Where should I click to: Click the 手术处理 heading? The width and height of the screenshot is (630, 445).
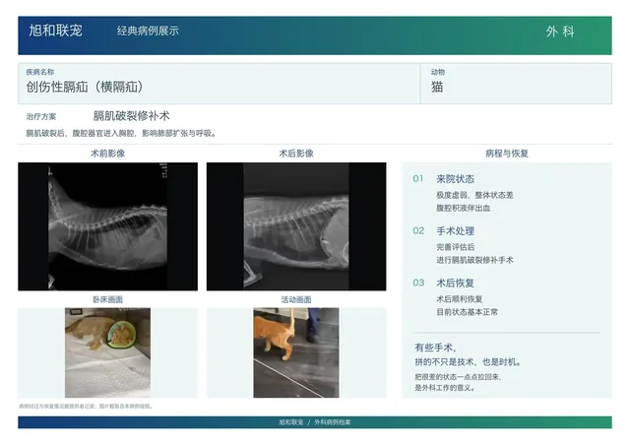[x=456, y=231]
